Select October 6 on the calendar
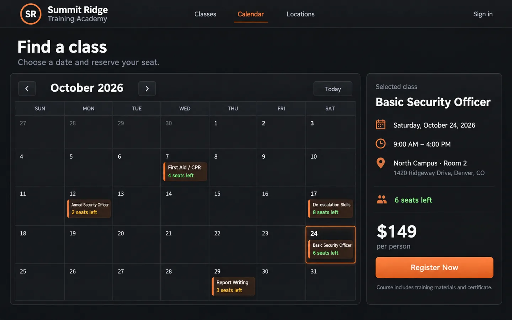The height and width of the screenshot is (320, 512). click(137, 167)
